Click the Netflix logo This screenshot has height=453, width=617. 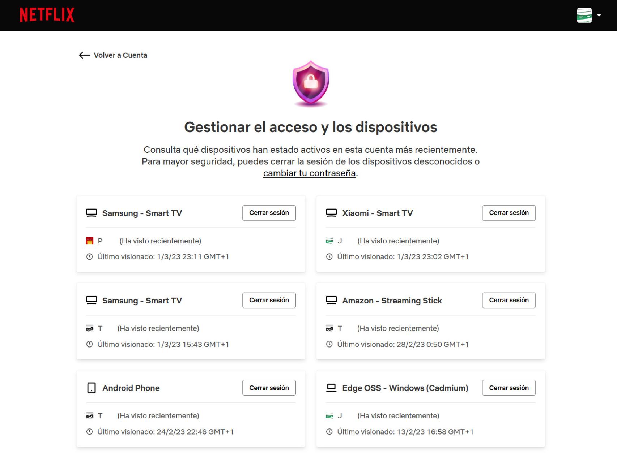[47, 15]
